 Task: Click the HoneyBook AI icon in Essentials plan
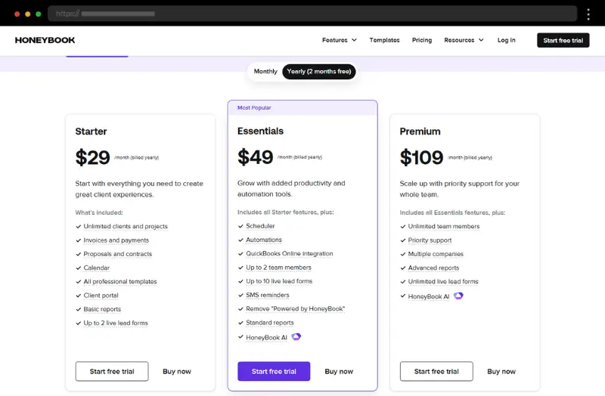pos(296,336)
